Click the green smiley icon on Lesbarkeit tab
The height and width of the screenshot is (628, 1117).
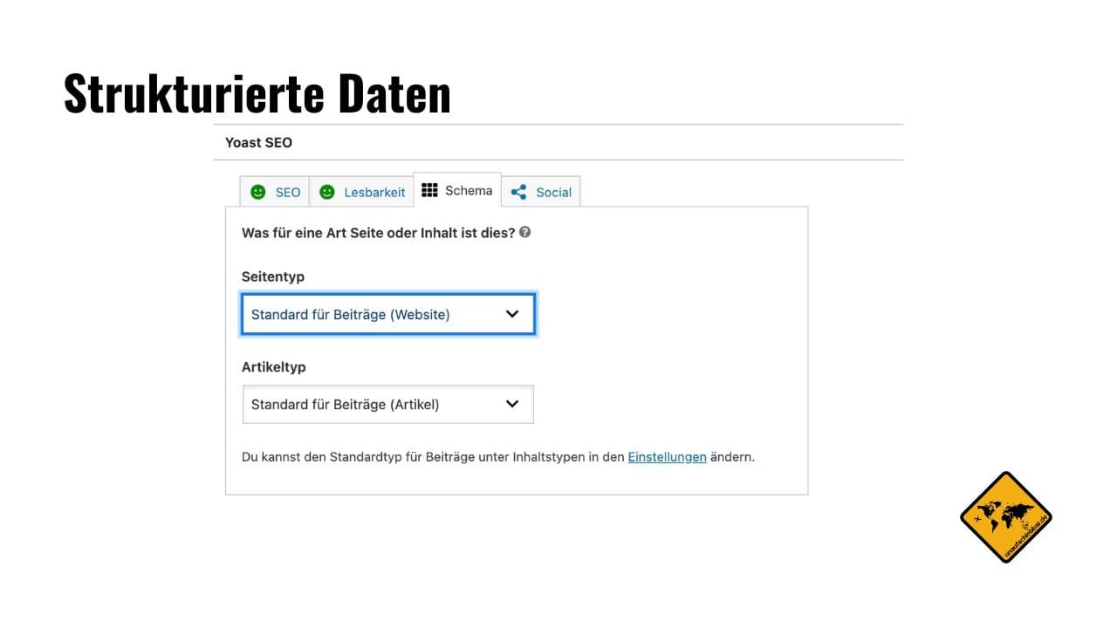tap(327, 192)
